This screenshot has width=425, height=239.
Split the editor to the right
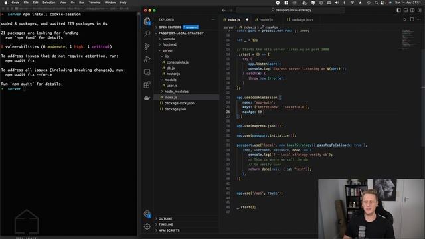coord(412,19)
